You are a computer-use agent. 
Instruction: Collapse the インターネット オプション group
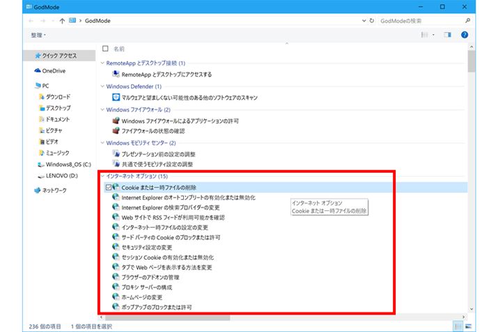tap(102, 176)
